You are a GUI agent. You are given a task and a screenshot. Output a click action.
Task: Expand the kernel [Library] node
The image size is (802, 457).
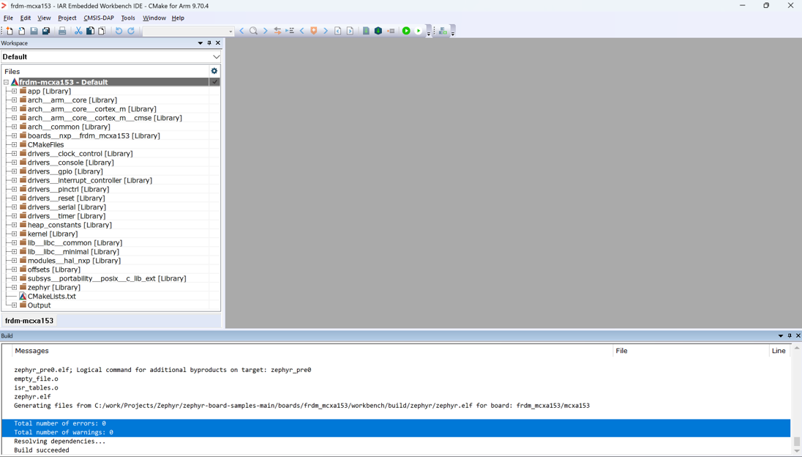[15, 234]
